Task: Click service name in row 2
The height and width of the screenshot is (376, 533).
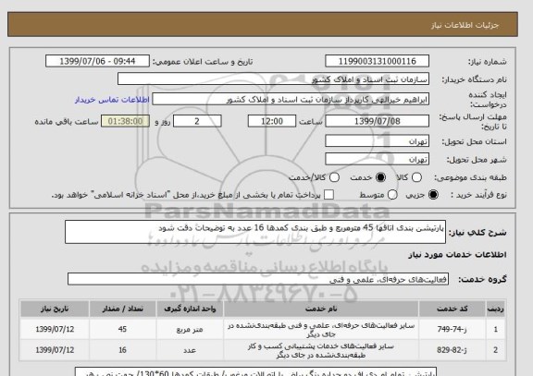Action: point(321,350)
